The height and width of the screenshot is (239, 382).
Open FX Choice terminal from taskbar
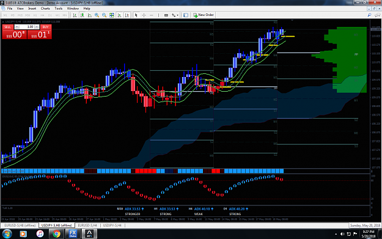(x=73, y=234)
